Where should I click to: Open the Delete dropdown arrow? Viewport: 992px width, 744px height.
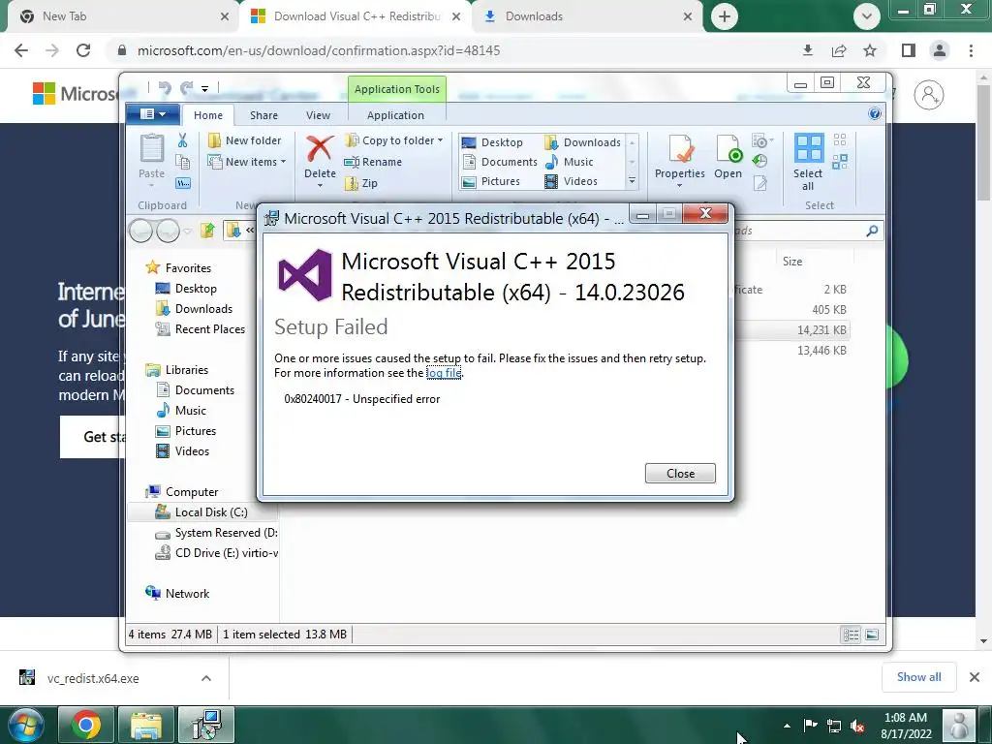coord(320,186)
